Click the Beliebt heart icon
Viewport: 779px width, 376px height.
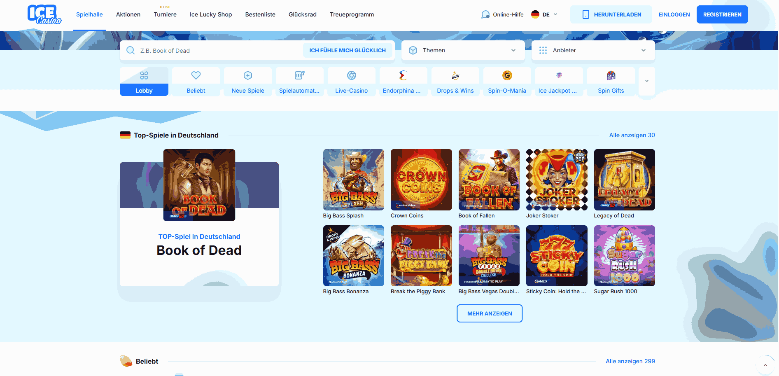pyautogui.click(x=196, y=75)
